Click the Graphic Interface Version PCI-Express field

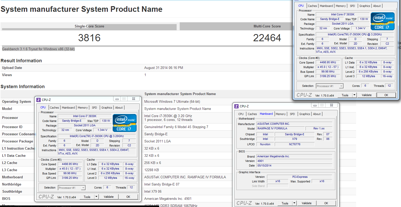300,177
